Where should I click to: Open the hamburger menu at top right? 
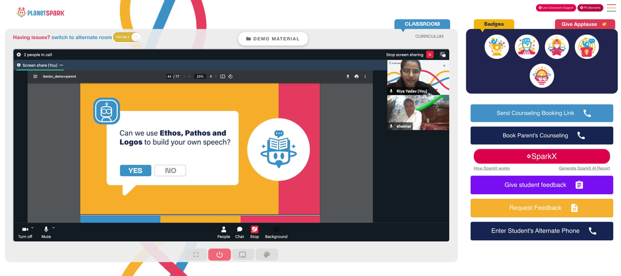611,8
